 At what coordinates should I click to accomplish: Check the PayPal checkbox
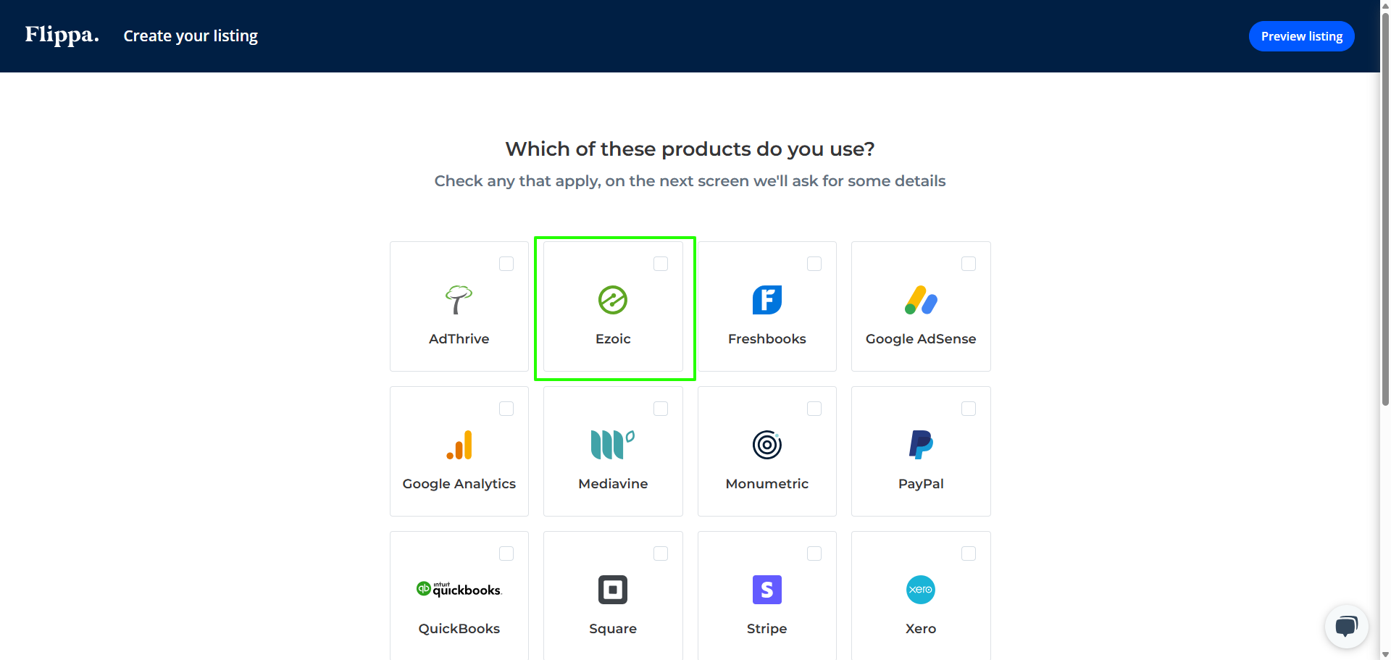[x=969, y=409]
